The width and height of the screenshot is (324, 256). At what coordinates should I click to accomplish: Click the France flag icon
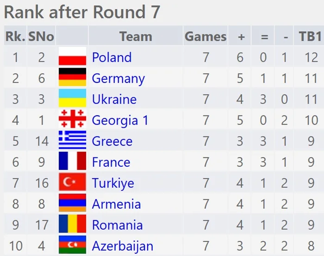[x=72, y=162]
